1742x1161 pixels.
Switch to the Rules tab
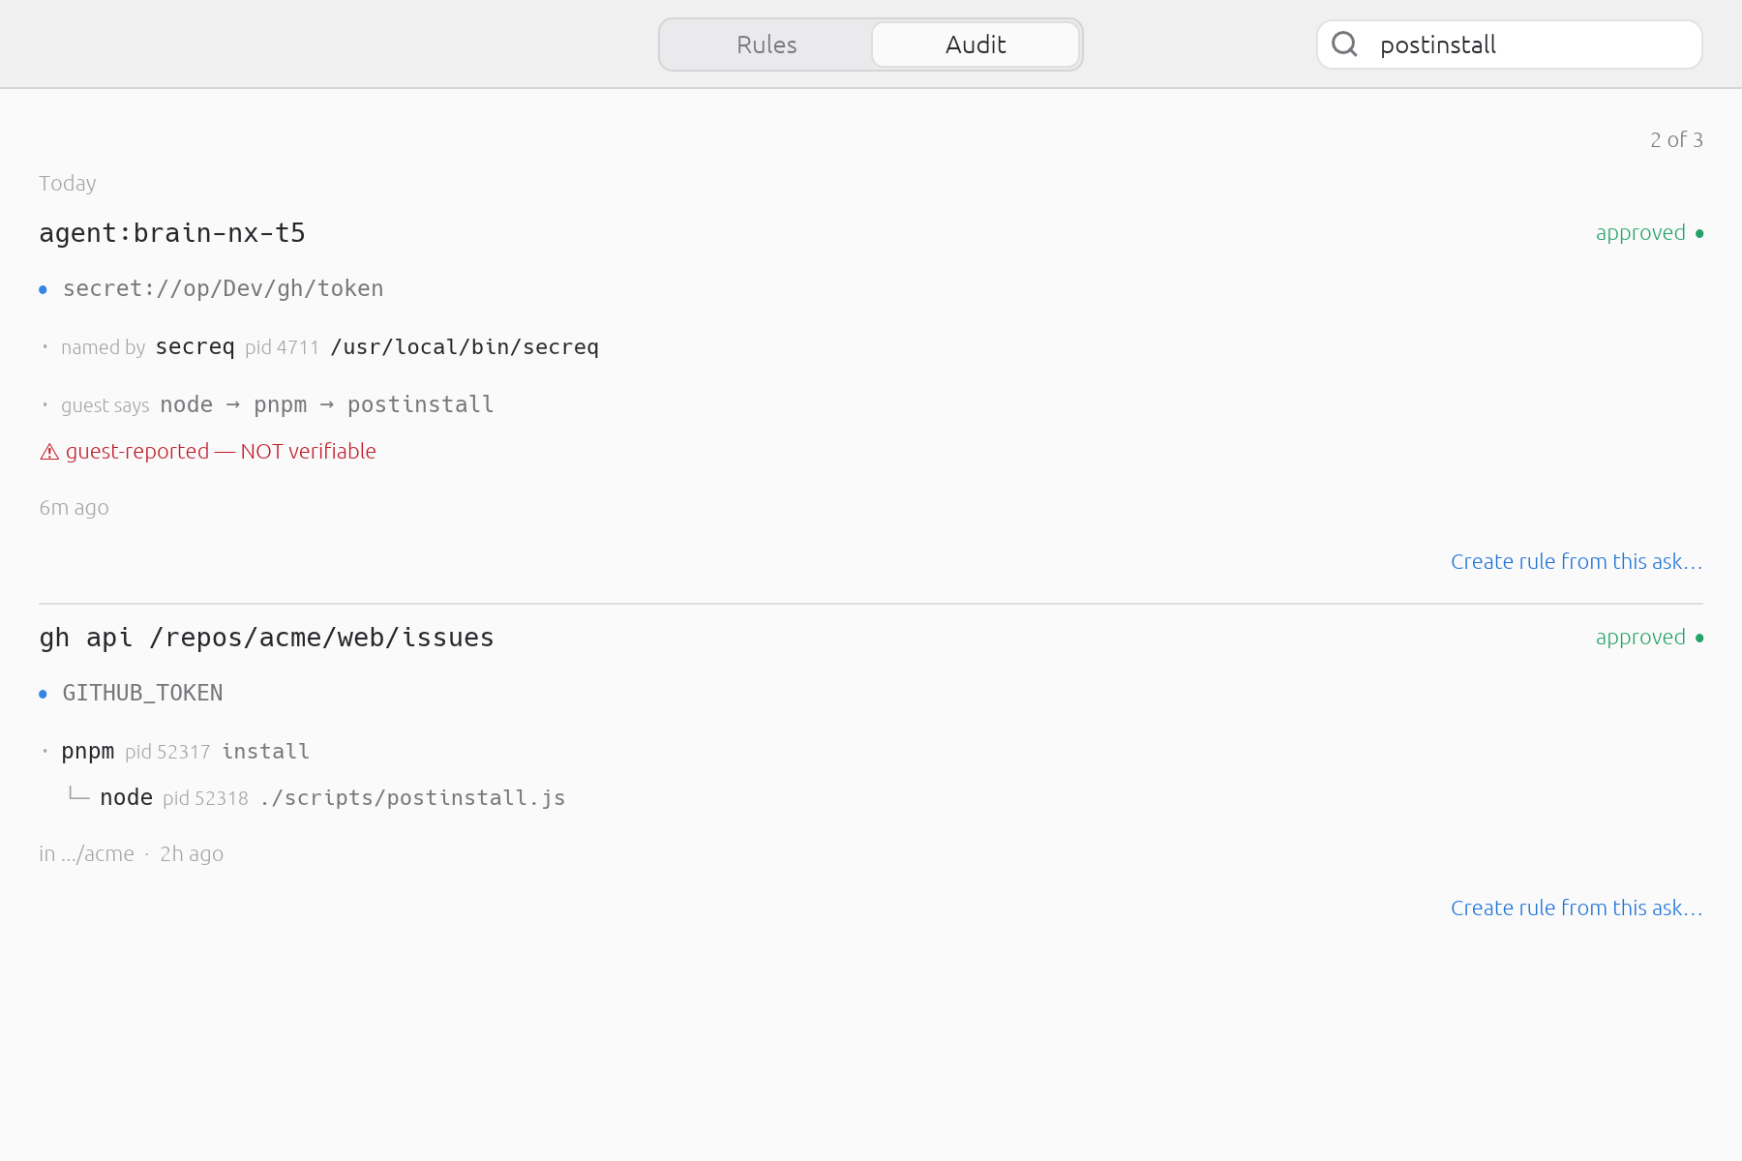tap(766, 45)
